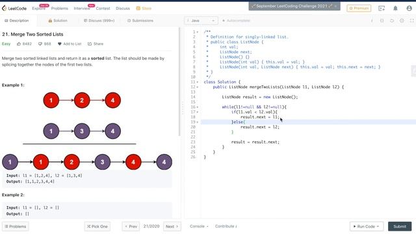
Task: Open the Java language dropdown
Action: [201, 21]
